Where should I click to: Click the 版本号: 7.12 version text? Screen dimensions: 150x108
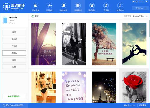pyautogui.click(x=129, y=106)
